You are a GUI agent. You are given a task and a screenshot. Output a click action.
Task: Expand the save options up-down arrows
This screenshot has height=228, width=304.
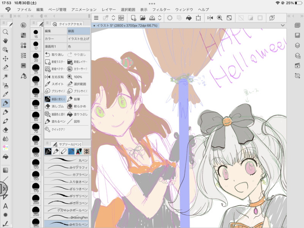160,18
